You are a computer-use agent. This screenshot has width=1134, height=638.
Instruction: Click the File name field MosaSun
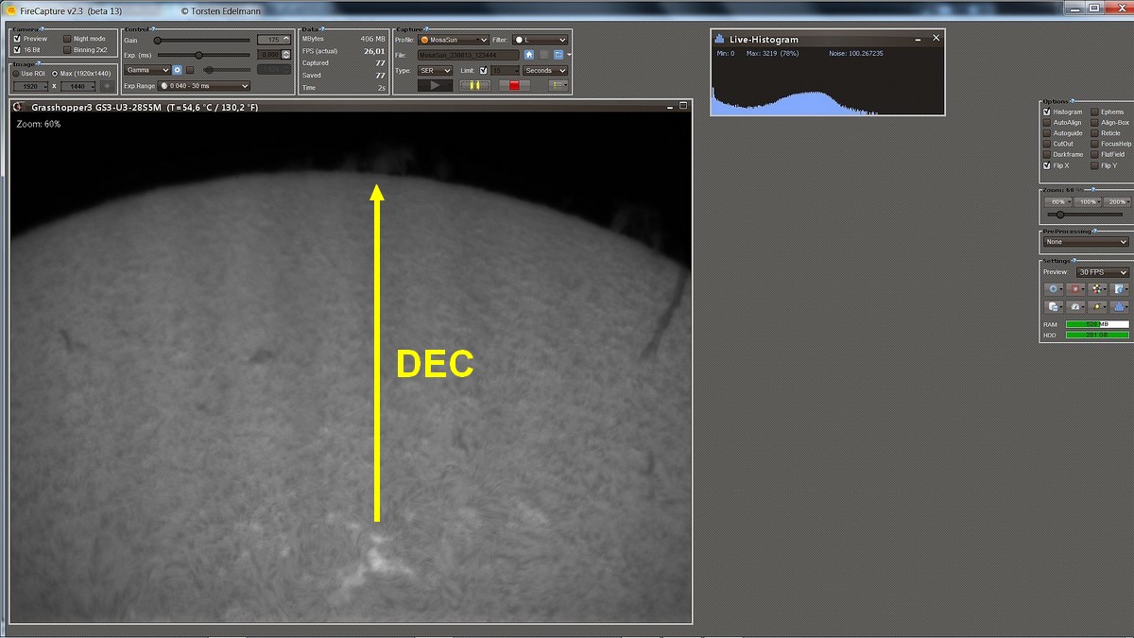click(x=469, y=55)
